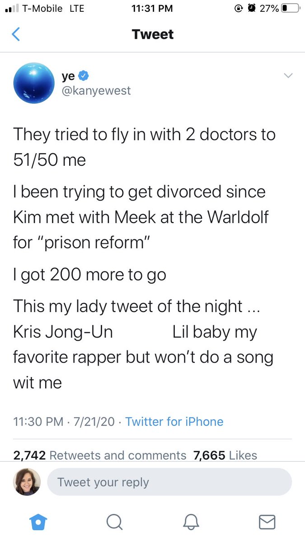Tap the 11:30 PM tweet timestamp
Viewport: 305px width, 542px height.
point(38,422)
